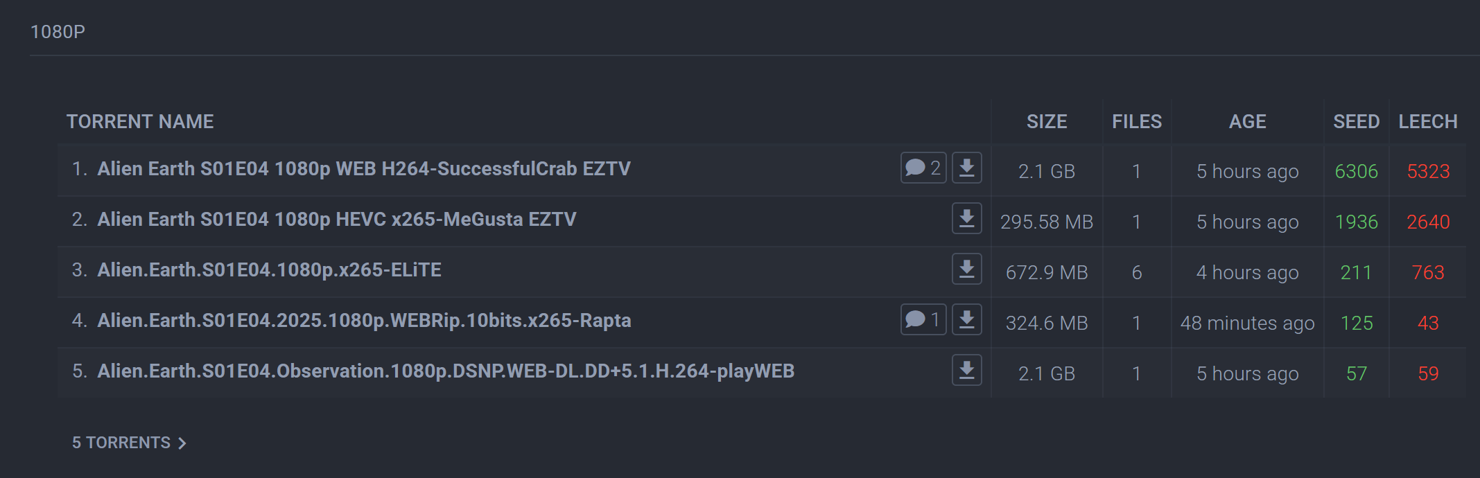Viewport: 1480px width, 478px height.
Task: Click download icon for ELiTE torrent
Action: click(966, 269)
